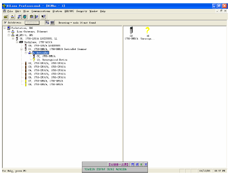Select module 06, 1756-IF16/A in tree

coord(47,78)
